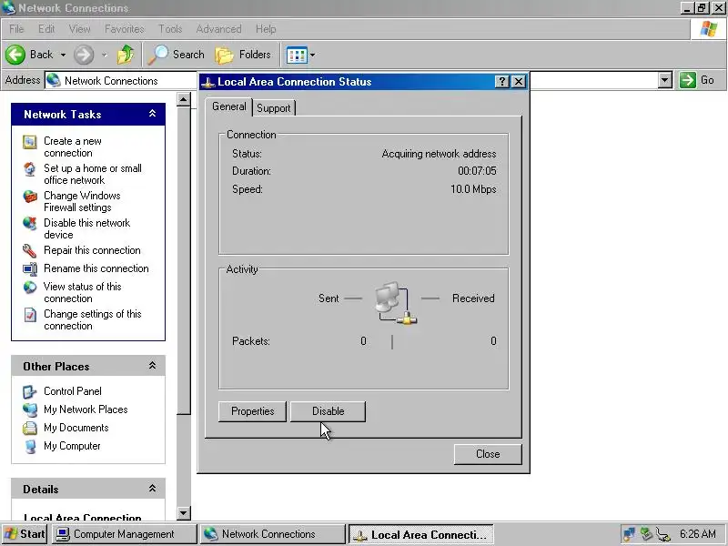
Task: Click the '10.0 Mbps' speed value
Action: (x=473, y=189)
